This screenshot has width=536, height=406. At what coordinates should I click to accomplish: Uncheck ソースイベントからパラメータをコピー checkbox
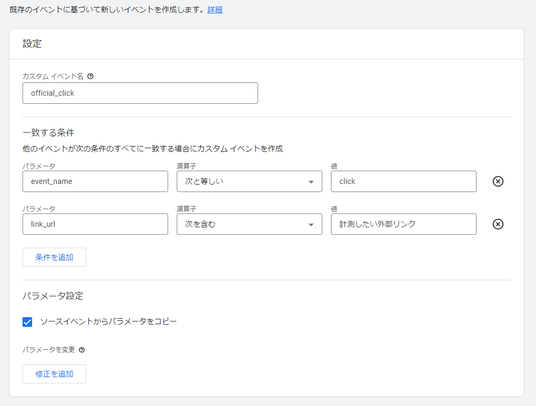click(27, 321)
